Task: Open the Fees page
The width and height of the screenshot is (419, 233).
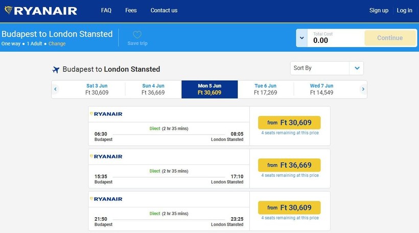Action: coord(131,10)
